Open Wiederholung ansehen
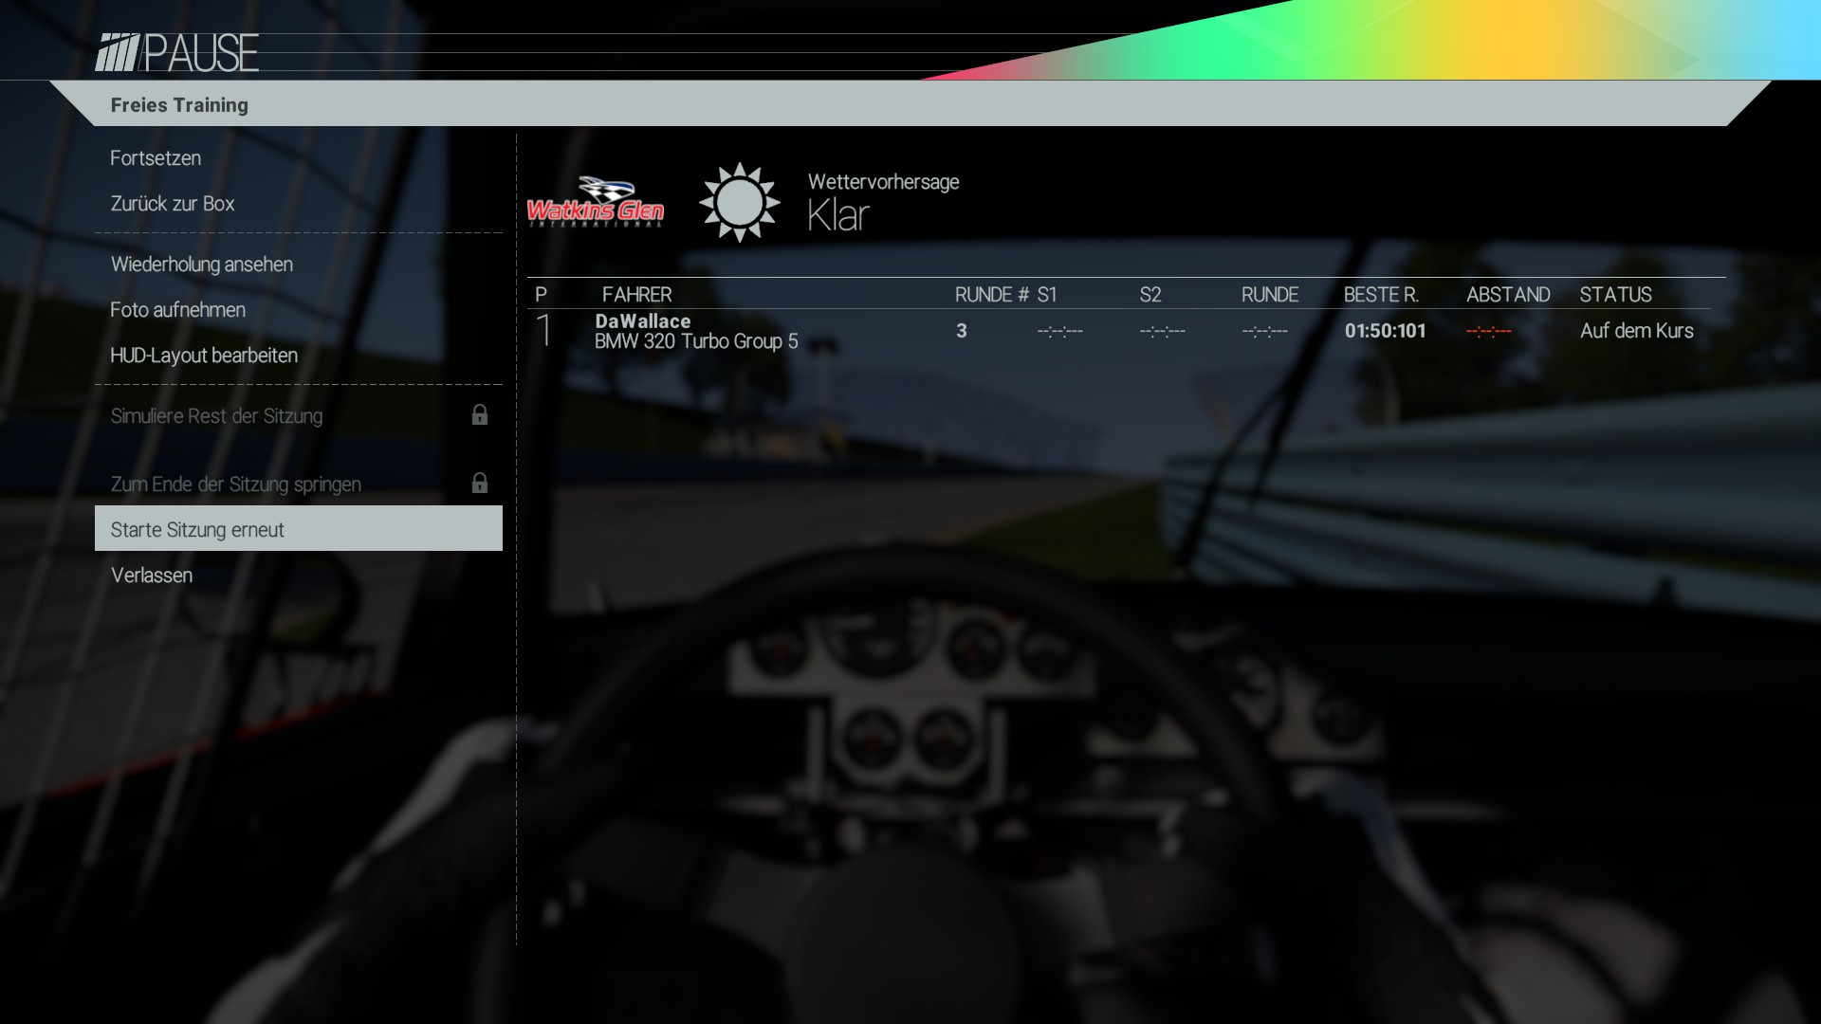1821x1024 pixels. (x=298, y=265)
